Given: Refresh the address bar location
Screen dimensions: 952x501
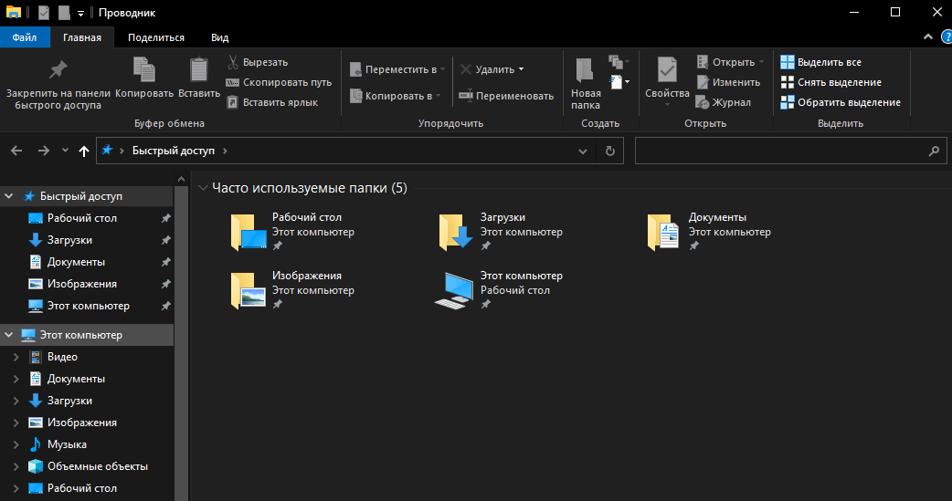Looking at the screenshot, I should (x=609, y=151).
